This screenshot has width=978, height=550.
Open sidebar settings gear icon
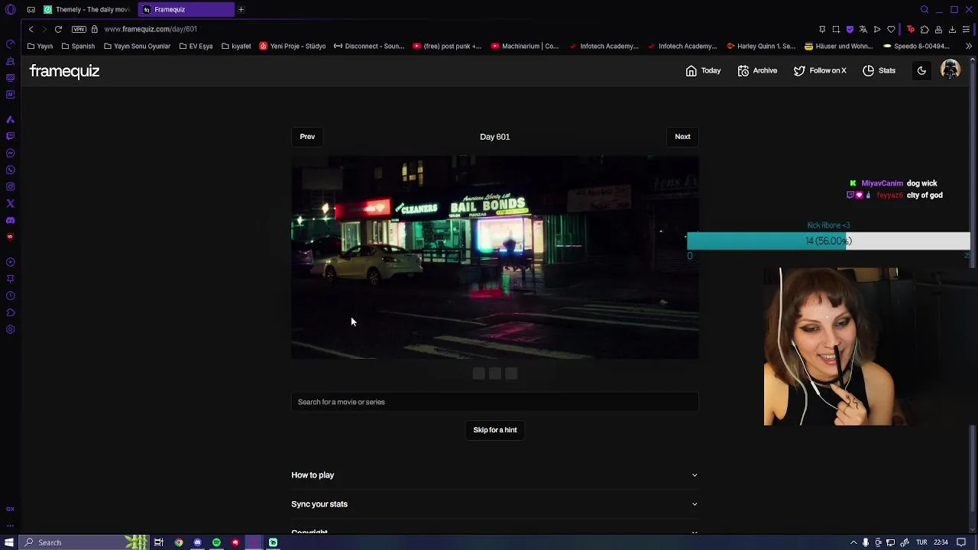(10, 329)
